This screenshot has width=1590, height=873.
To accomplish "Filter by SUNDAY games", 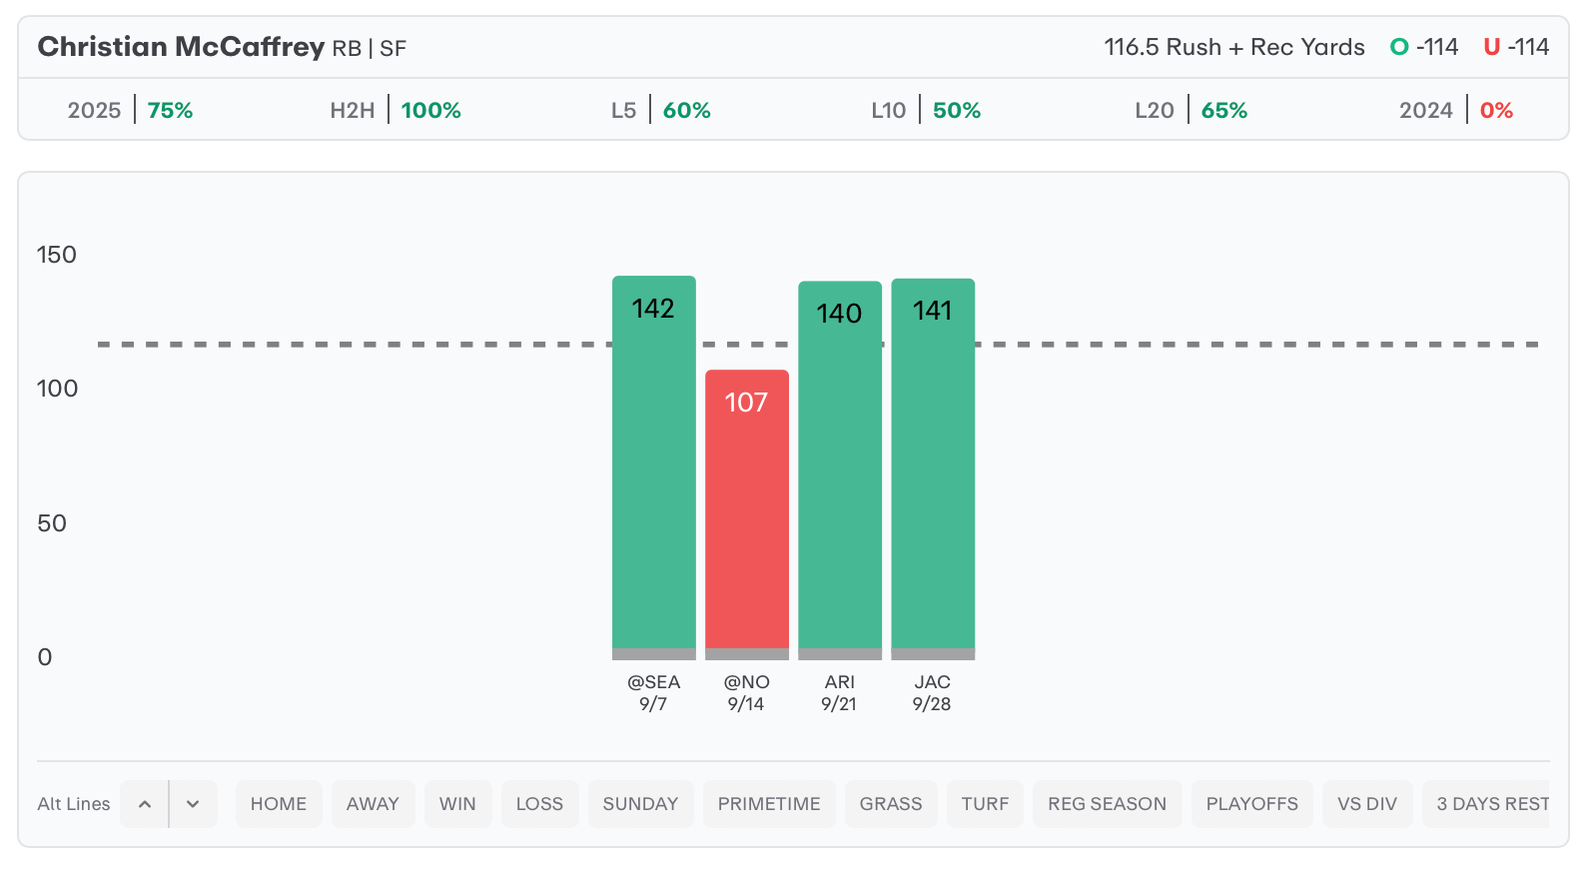I will (640, 804).
